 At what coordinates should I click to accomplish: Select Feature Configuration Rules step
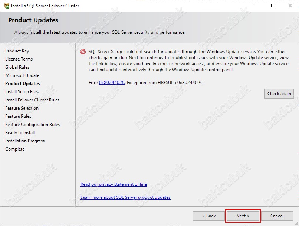[32, 125]
